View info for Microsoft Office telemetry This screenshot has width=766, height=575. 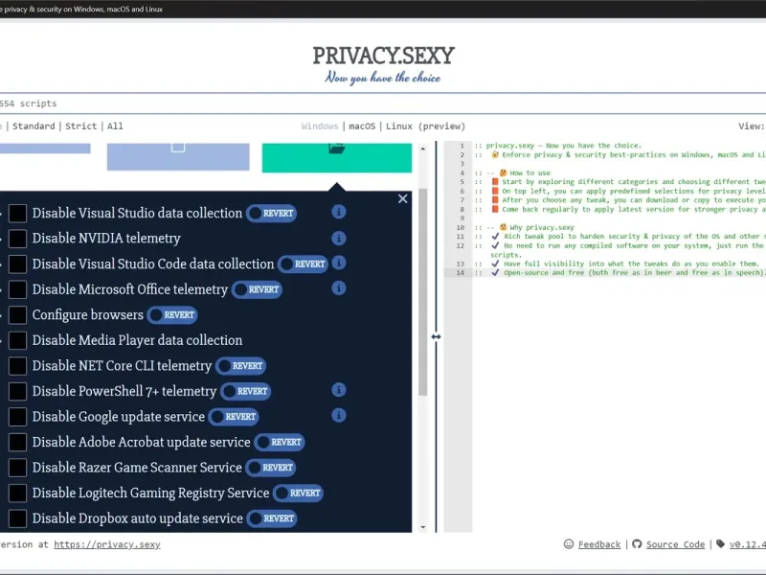click(339, 288)
